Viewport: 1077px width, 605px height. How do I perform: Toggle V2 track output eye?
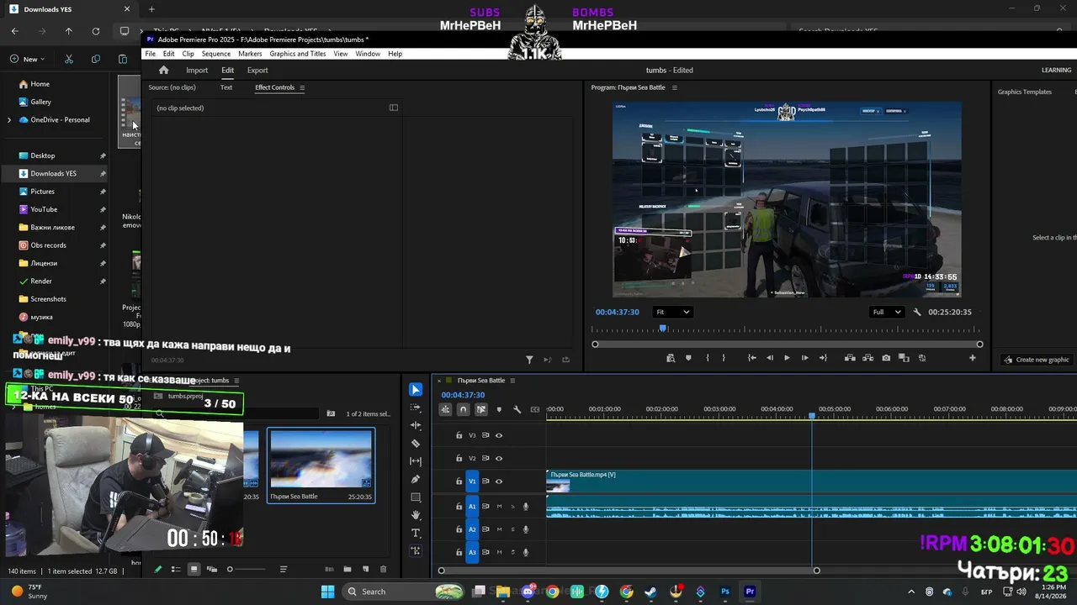pos(499,458)
